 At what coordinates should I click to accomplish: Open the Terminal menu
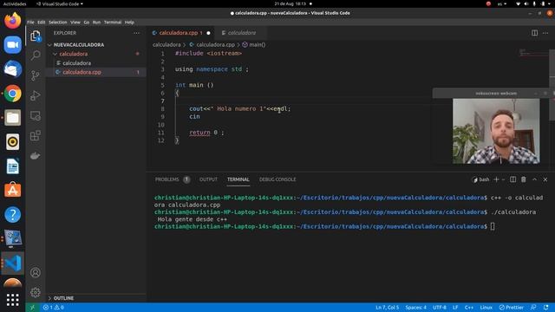tap(113, 23)
